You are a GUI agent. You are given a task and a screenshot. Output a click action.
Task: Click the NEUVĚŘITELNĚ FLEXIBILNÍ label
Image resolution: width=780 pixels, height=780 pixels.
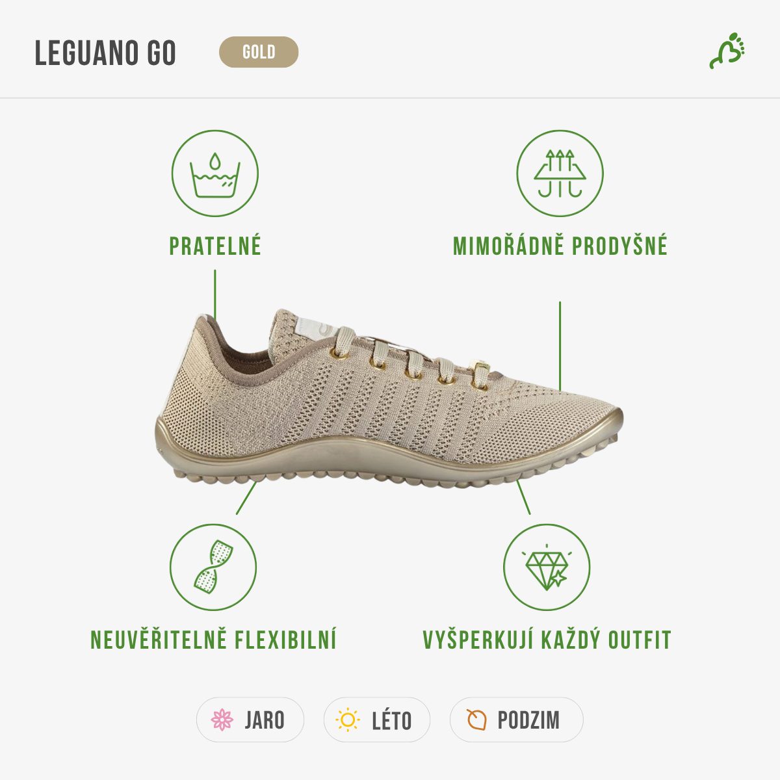point(213,639)
